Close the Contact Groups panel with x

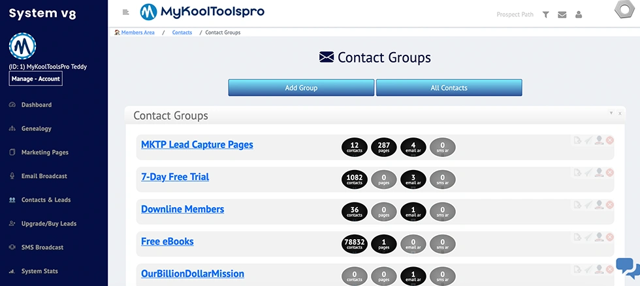[x=620, y=113]
